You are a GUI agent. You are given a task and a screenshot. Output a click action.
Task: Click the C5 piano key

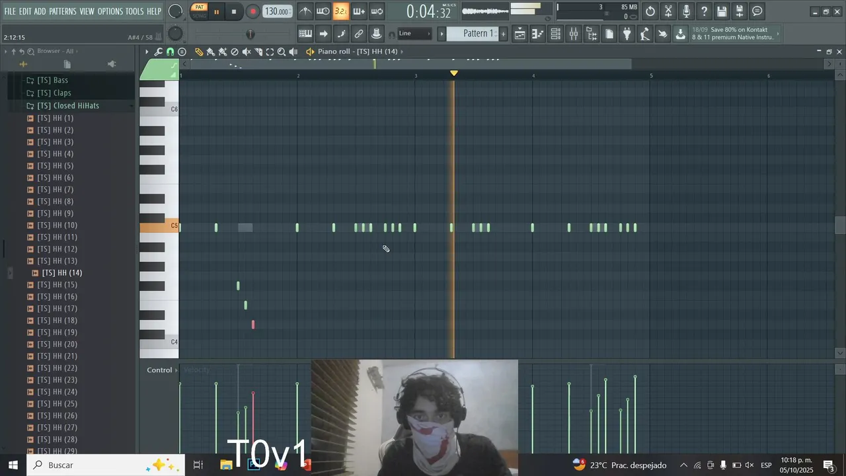[159, 227]
